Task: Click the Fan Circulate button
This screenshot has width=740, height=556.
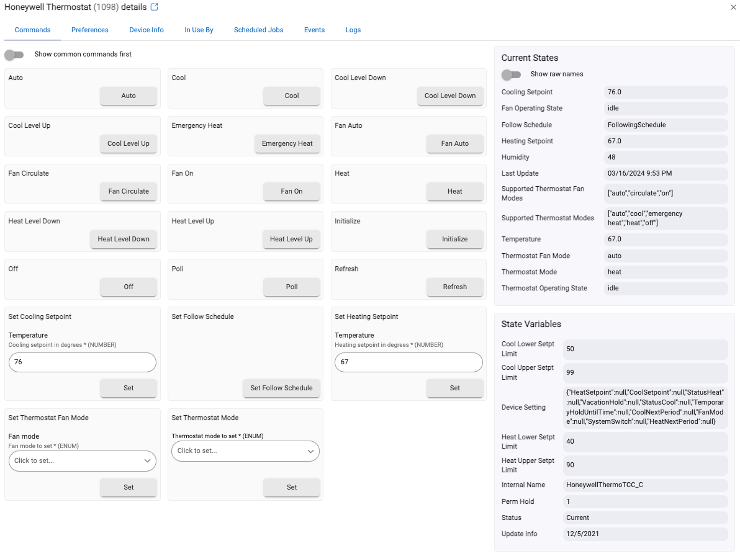Action: [129, 191]
